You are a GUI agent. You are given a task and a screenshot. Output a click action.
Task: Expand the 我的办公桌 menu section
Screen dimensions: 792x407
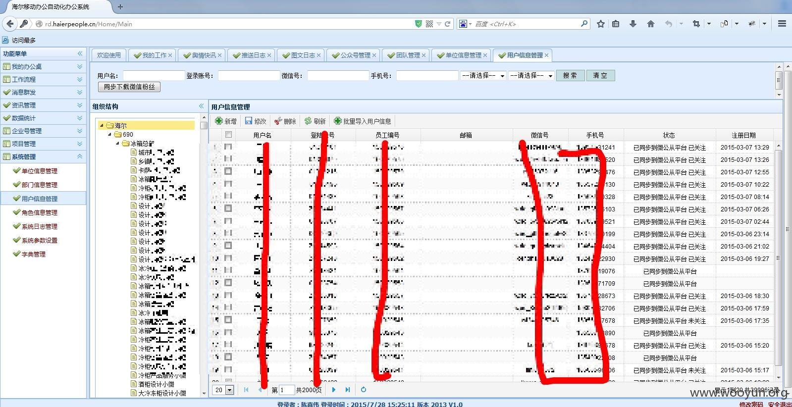click(80, 66)
